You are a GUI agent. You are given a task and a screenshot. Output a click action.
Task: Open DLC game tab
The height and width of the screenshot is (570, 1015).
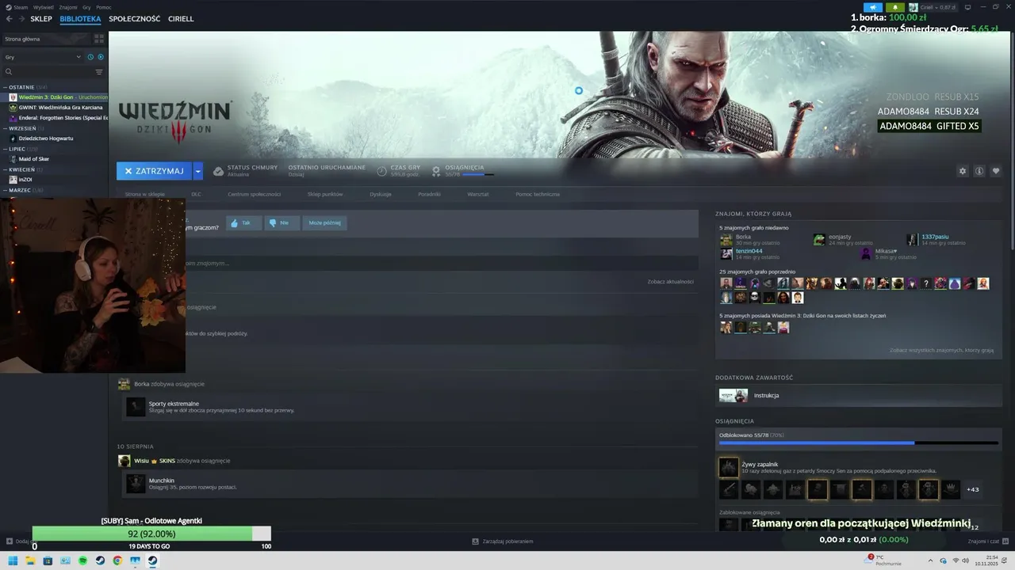click(x=196, y=194)
